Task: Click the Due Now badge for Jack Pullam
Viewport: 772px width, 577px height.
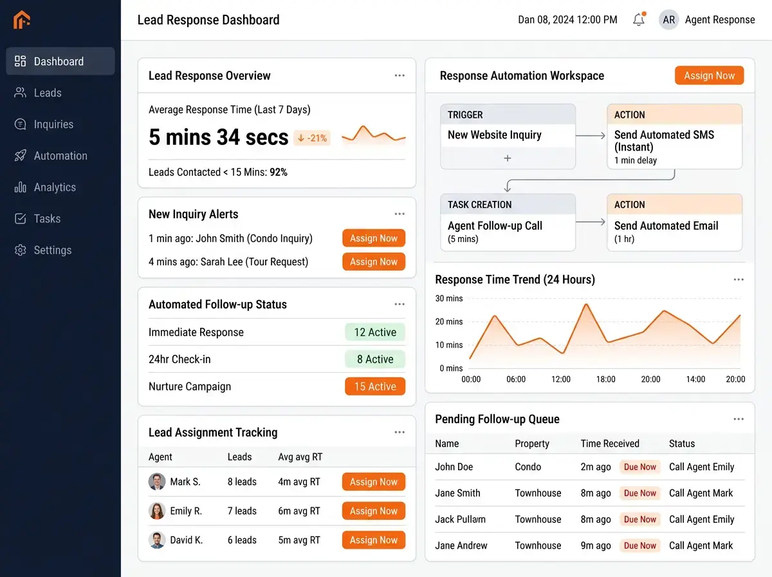Action: (639, 520)
